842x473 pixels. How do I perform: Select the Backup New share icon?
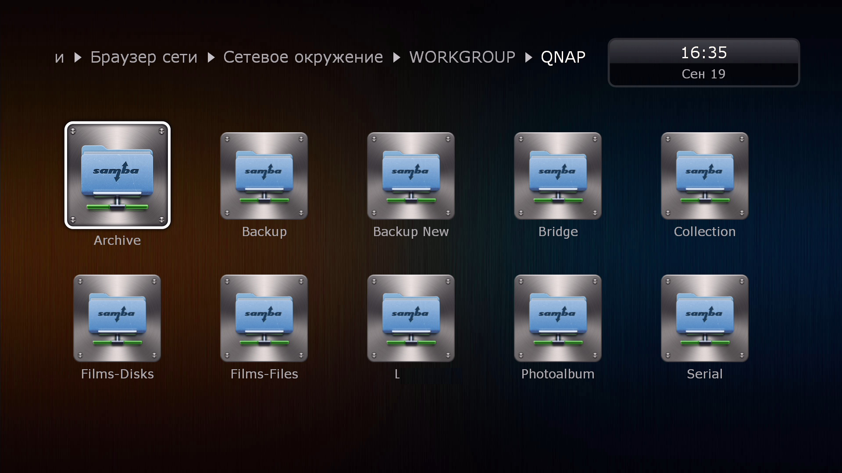411,176
